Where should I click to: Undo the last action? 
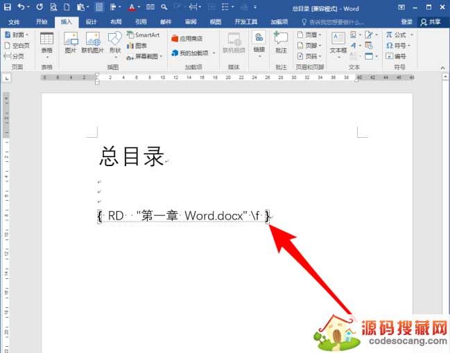[x=21, y=7]
